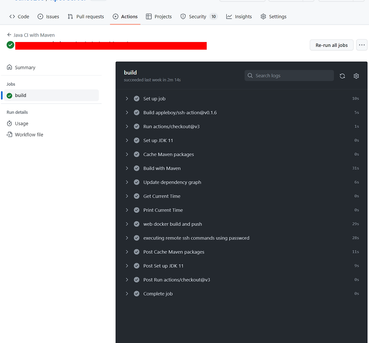Screen dimensions: 369x343
Task: Click inside the Search logs field
Action: point(288,75)
